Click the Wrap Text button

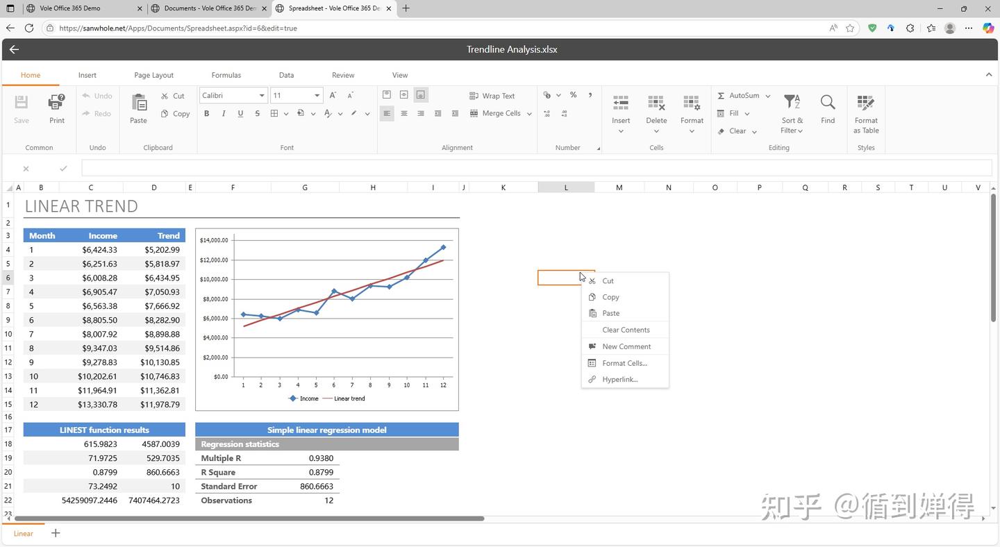(492, 96)
